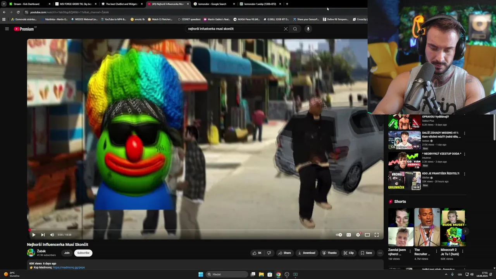Screen dimensions: 496x279
Task: Open DALŠÍ ZÁHADY MISSING 411 video thumbnail
Action: pos(405,140)
